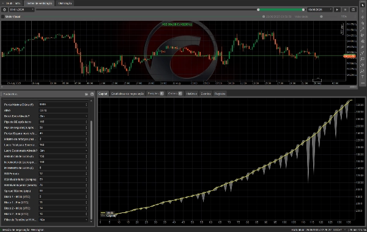Select the crosshair tool in drawing toolbar

[363, 11]
